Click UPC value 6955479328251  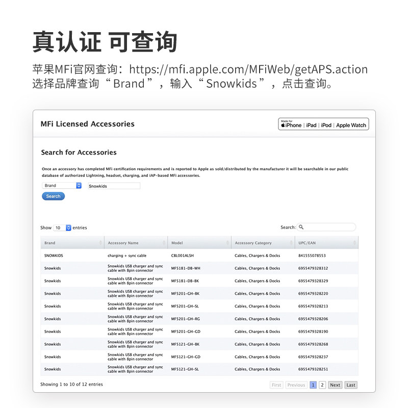[313, 369]
